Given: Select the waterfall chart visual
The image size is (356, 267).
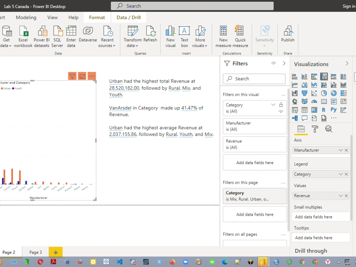Looking at the screenshot, I should click(295, 93).
